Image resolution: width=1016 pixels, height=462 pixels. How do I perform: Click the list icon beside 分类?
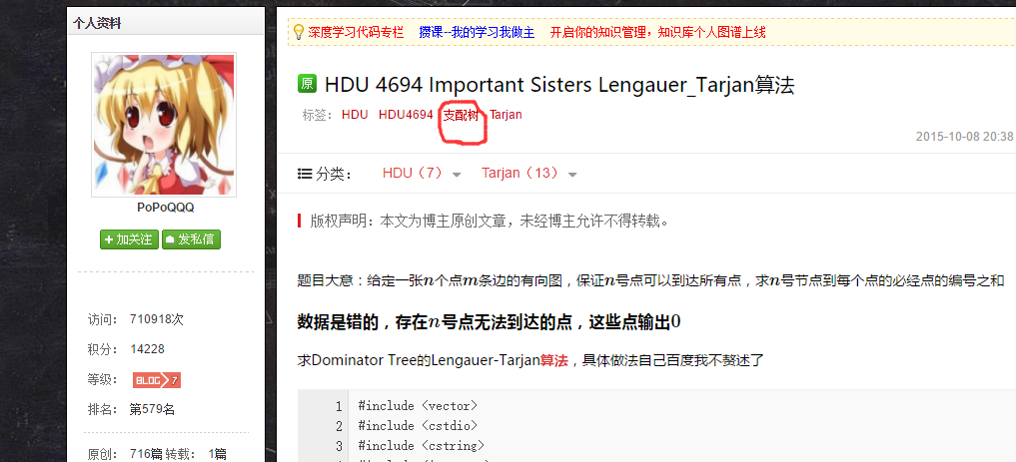304,174
